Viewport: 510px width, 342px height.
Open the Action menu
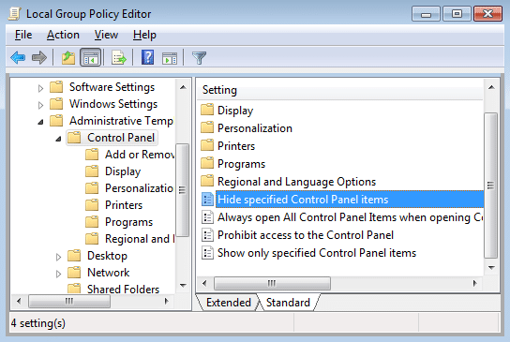coord(63,35)
